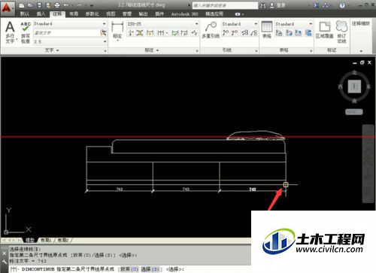This screenshot has height=273, width=376.
Task: Click the 选择(S) command option
Action: [x=150, y=269]
